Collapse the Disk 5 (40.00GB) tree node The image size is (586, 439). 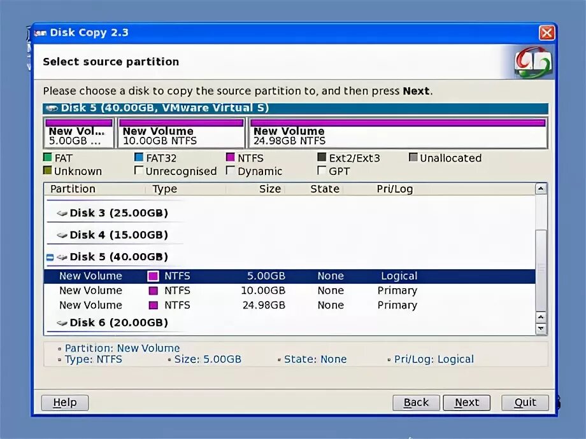tap(50, 257)
